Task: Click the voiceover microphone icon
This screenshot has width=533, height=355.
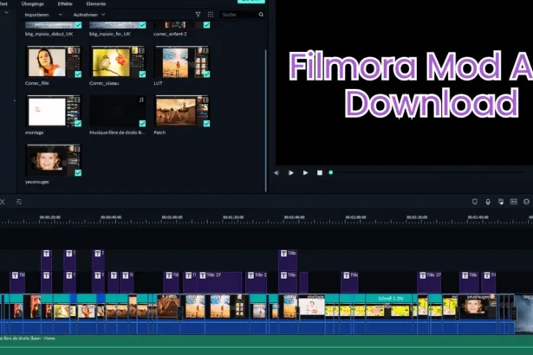Action: [488, 202]
